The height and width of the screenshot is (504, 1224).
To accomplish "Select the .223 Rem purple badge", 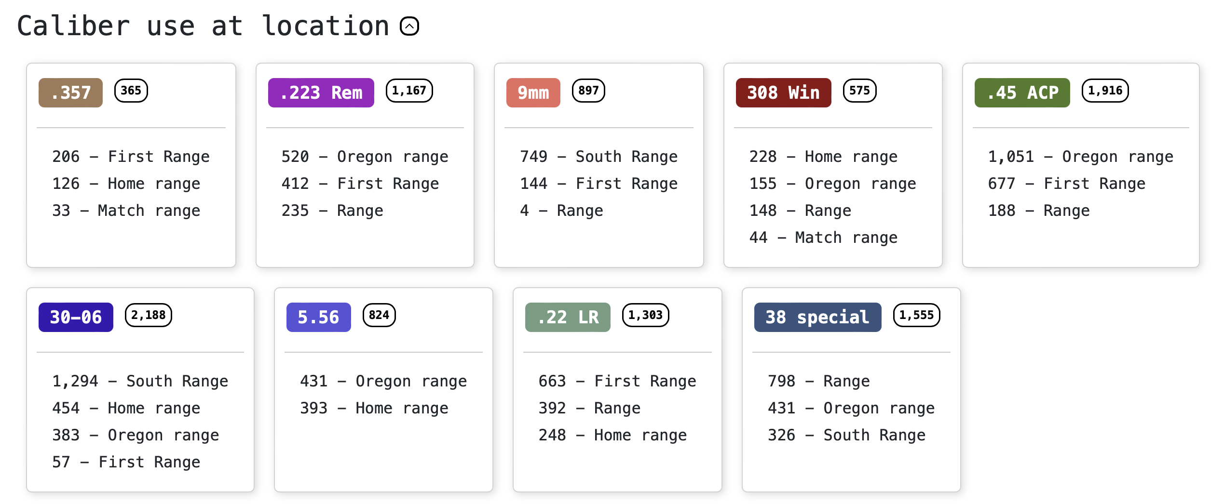I will coord(321,93).
